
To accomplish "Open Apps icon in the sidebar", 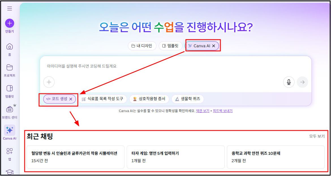I will coord(10,151).
